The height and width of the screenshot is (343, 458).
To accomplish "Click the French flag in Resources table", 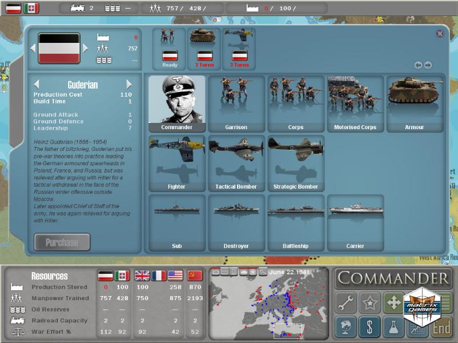I will (x=159, y=276).
